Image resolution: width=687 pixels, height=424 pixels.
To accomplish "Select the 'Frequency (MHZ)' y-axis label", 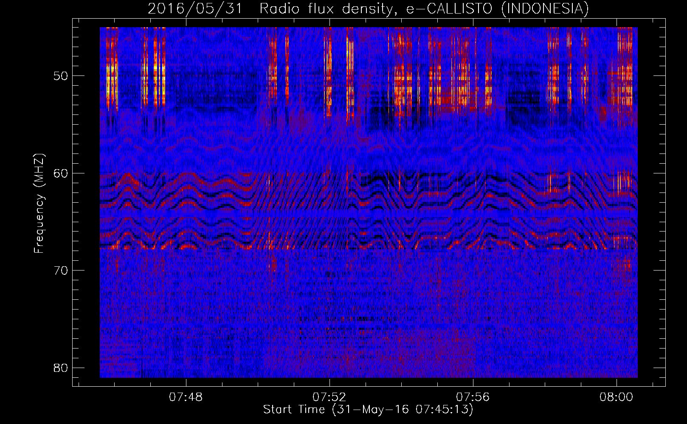I will [39, 204].
